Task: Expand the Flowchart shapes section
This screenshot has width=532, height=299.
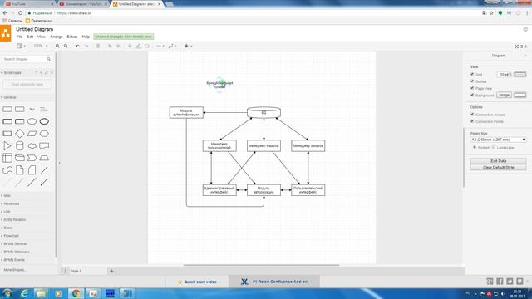Action: (x=11, y=236)
